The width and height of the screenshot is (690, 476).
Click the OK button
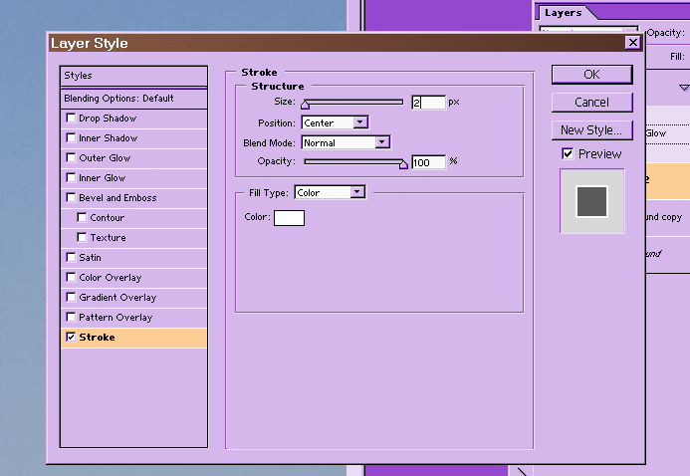point(591,75)
